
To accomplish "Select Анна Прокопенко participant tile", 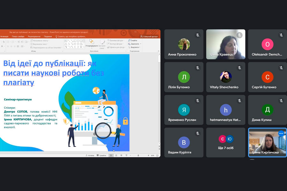I will (184, 44).
